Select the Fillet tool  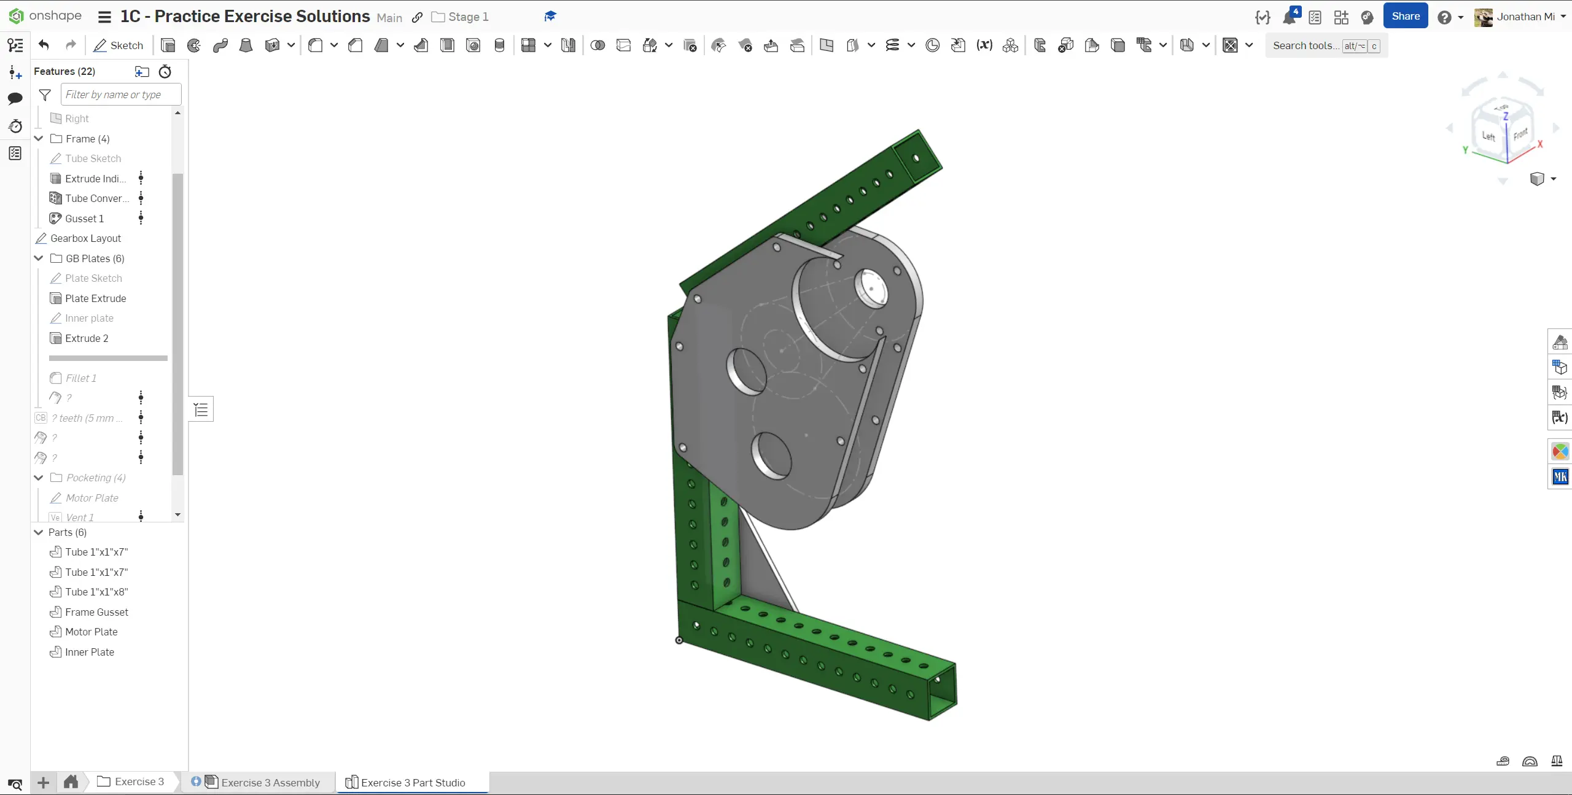pyautogui.click(x=316, y=45)
